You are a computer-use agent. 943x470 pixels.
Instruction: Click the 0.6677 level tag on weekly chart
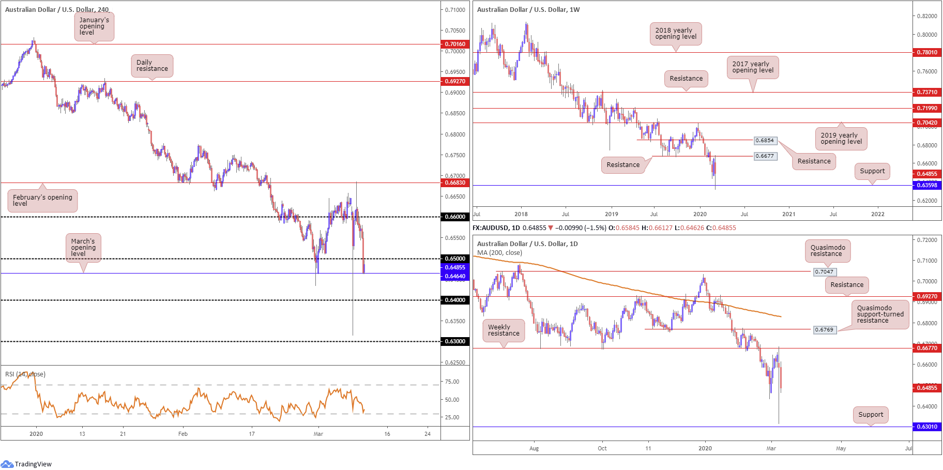(765, 156)
